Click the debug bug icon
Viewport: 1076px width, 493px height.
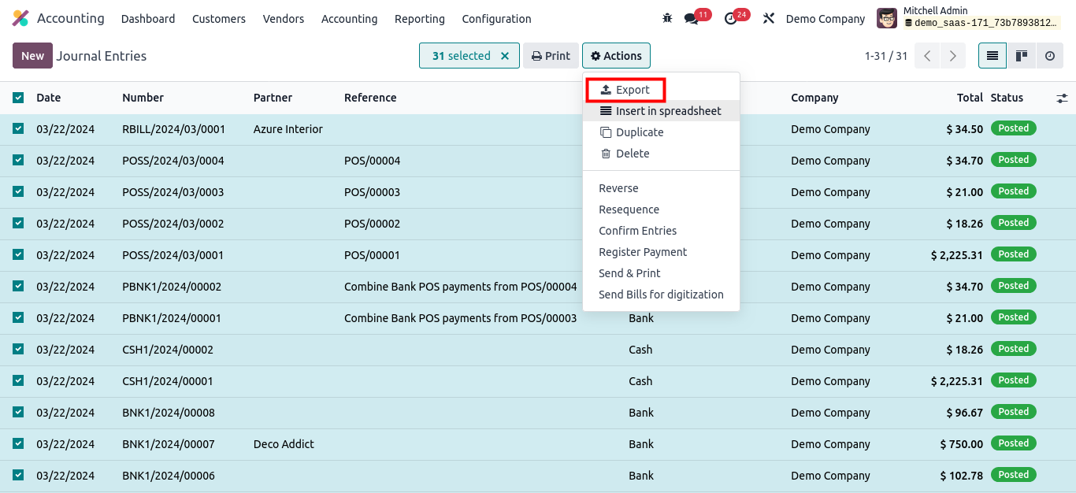coord(667,18)
